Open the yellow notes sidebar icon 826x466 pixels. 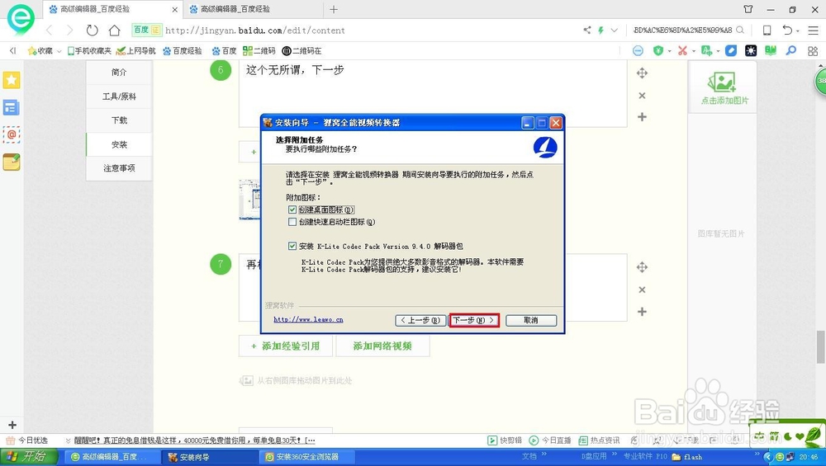pyautogui.click(x=12, y=162)
